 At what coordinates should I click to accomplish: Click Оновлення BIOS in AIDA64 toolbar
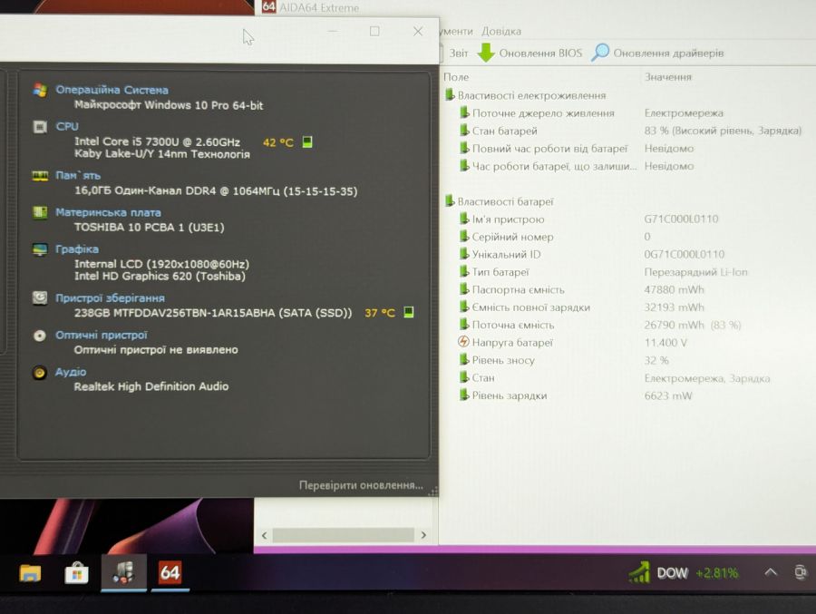(540, 54)
